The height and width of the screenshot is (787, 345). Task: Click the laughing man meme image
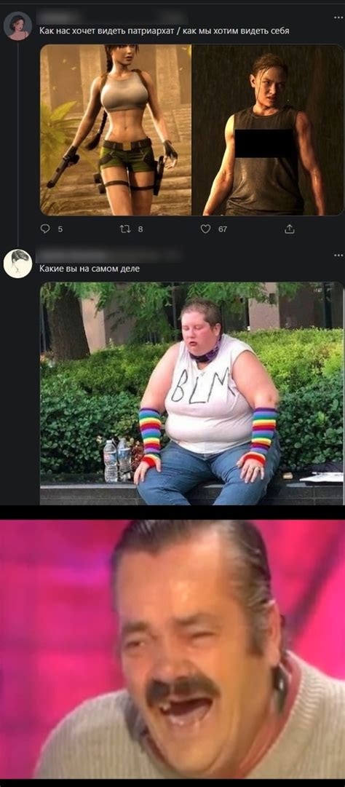[x=172, y=649]
